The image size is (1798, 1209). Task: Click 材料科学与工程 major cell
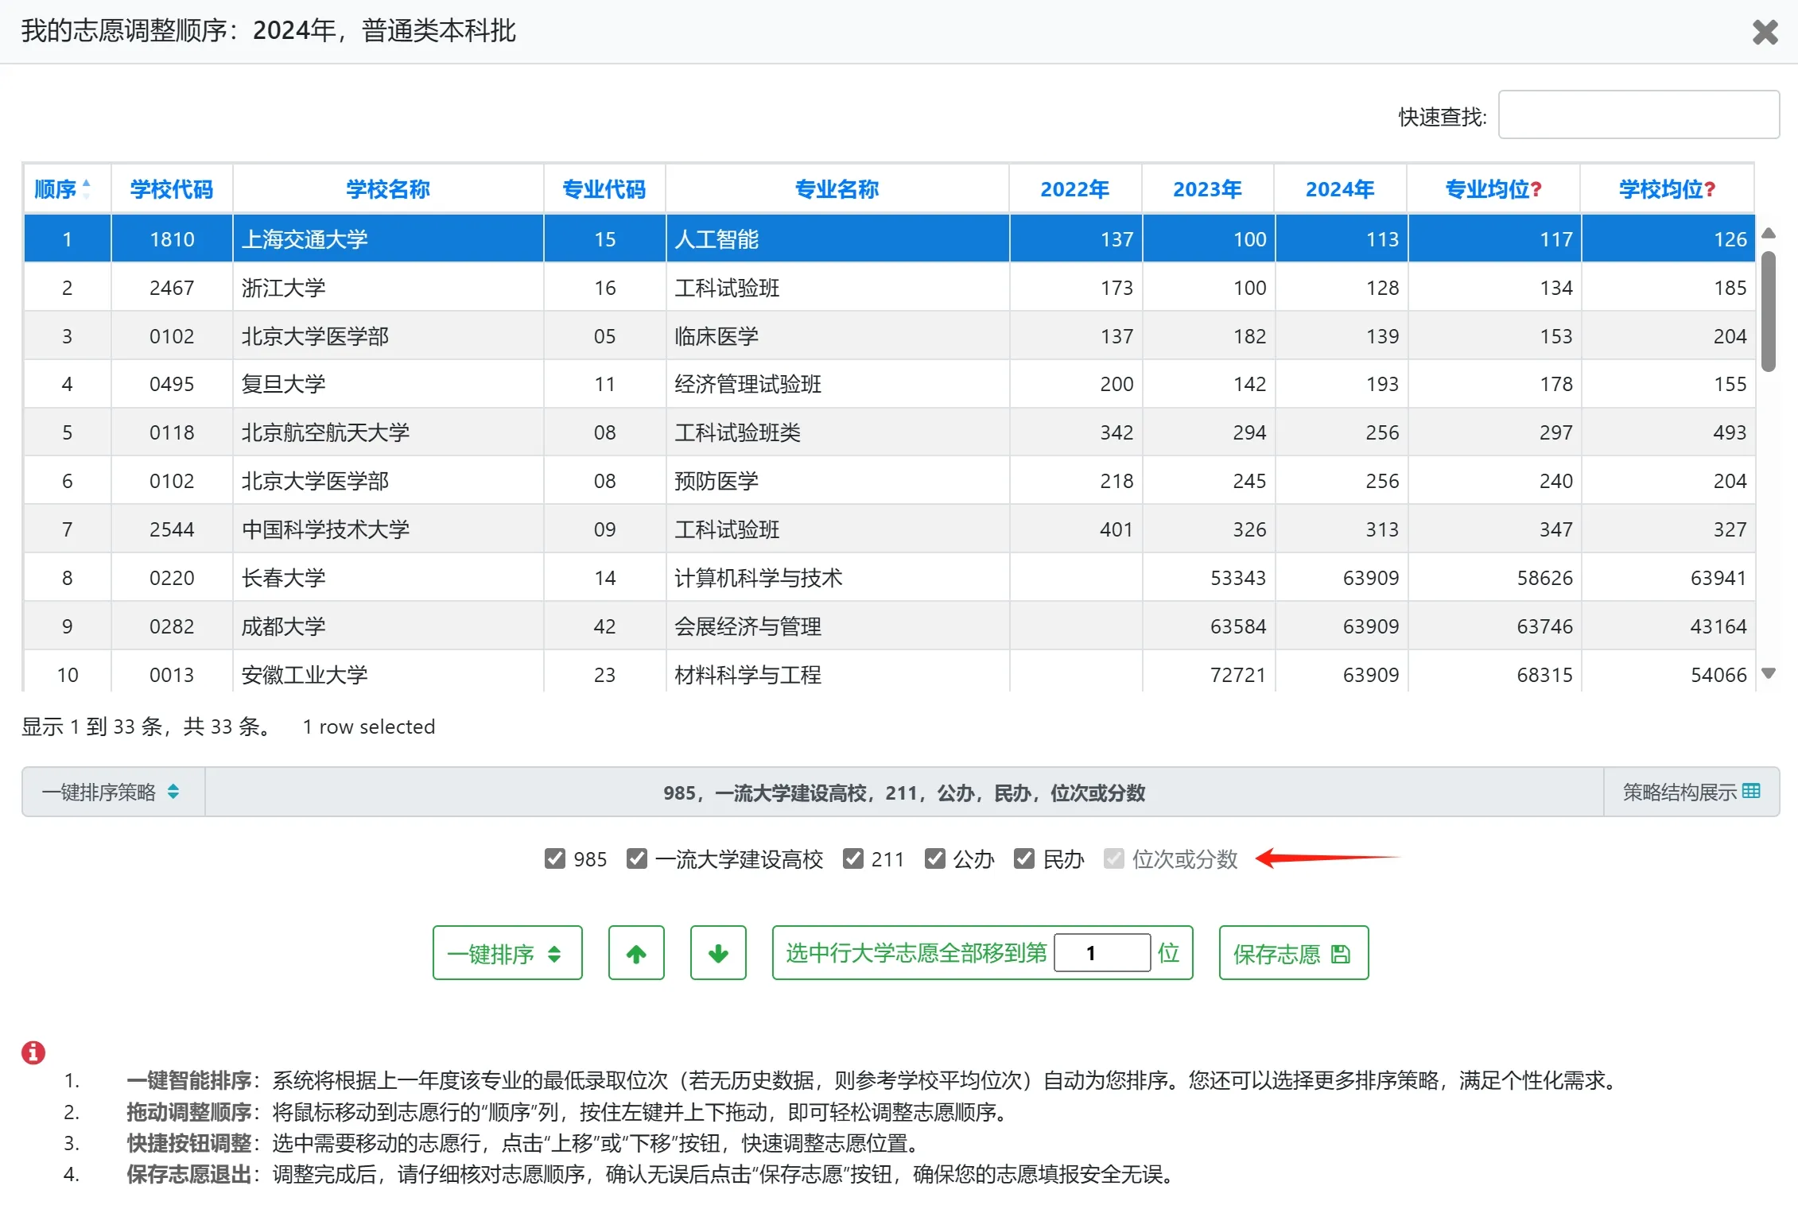point(837,672)
